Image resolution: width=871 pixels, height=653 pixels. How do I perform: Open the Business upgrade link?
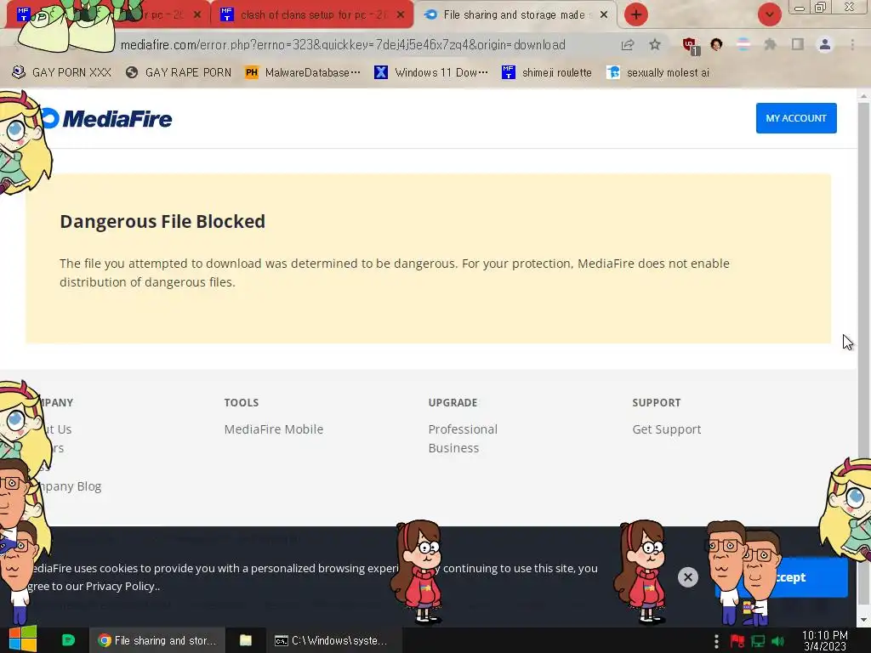[453, 448]
